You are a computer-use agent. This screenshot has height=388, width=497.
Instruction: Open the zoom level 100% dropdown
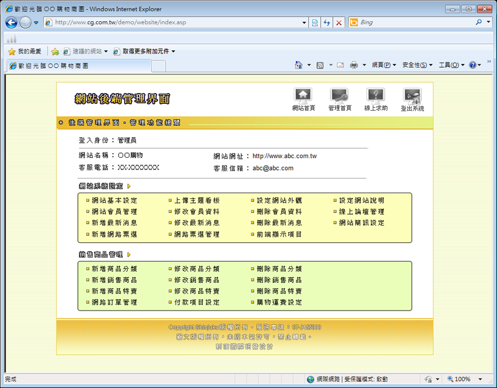click(480, 379)
